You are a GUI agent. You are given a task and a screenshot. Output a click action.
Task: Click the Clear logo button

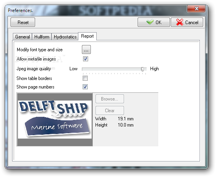[110, 110]
